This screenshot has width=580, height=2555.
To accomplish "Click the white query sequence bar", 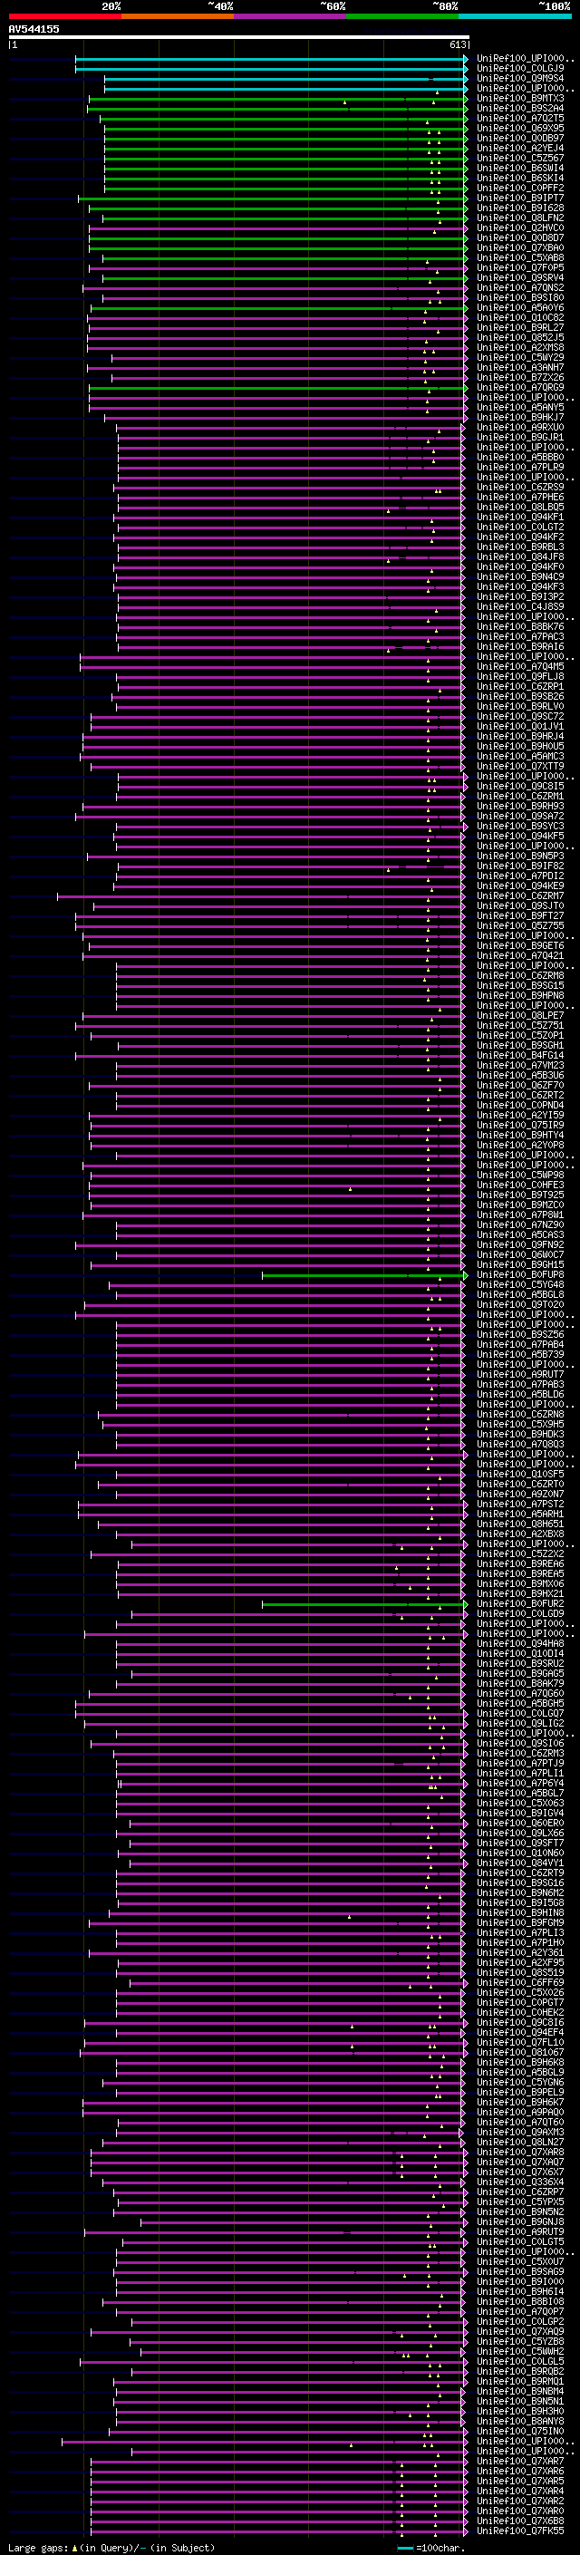I will (239, 38).
